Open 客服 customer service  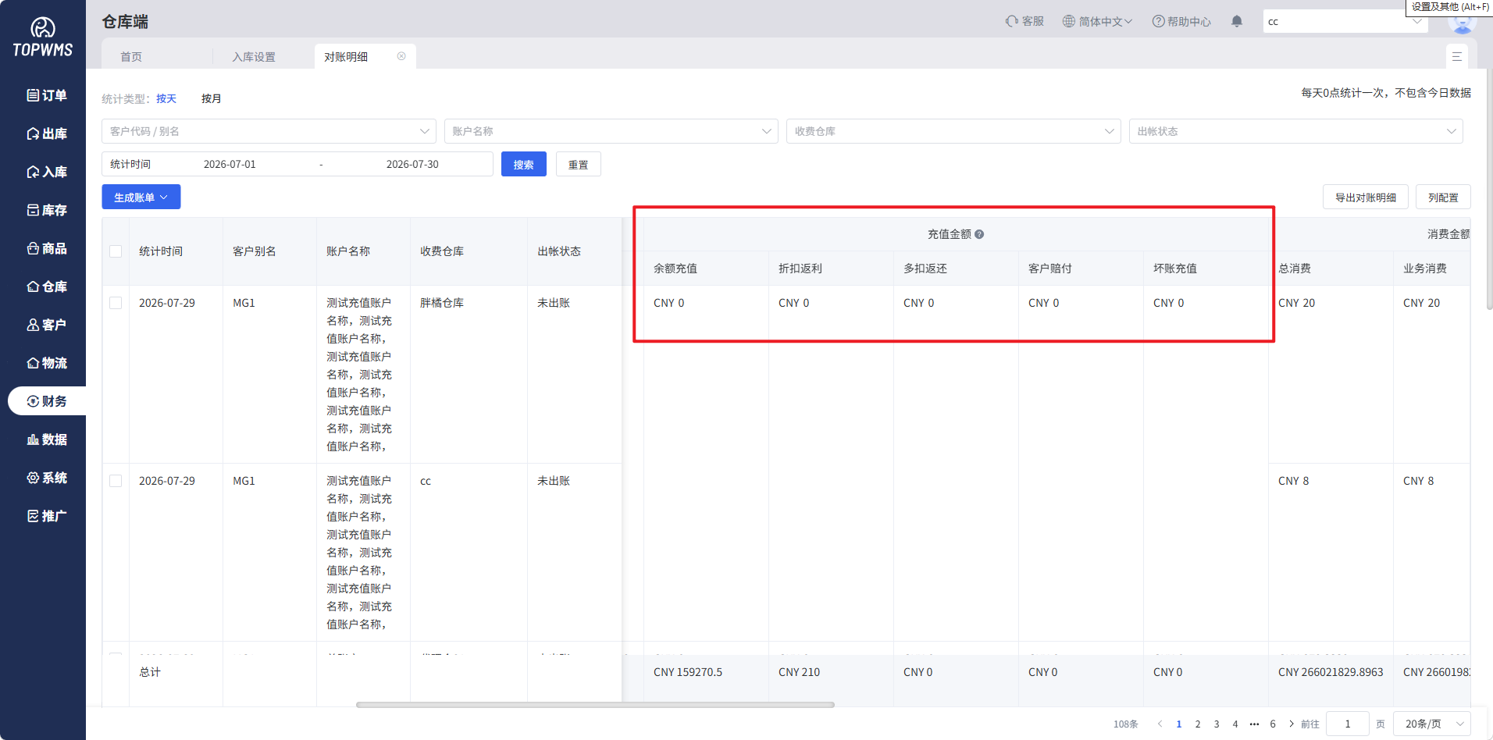[1024, 21]
